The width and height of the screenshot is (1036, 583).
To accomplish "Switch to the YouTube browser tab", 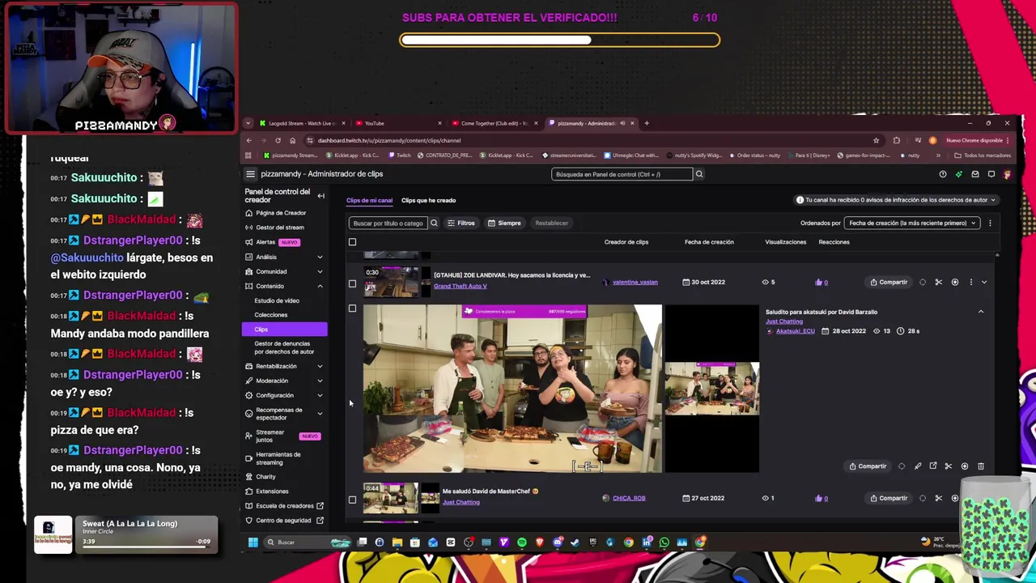I will [397, 123].
